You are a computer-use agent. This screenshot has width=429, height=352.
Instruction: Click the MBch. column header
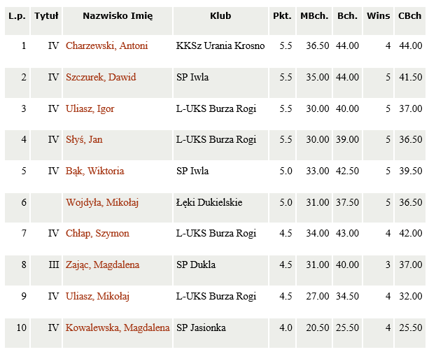(314, 16)
